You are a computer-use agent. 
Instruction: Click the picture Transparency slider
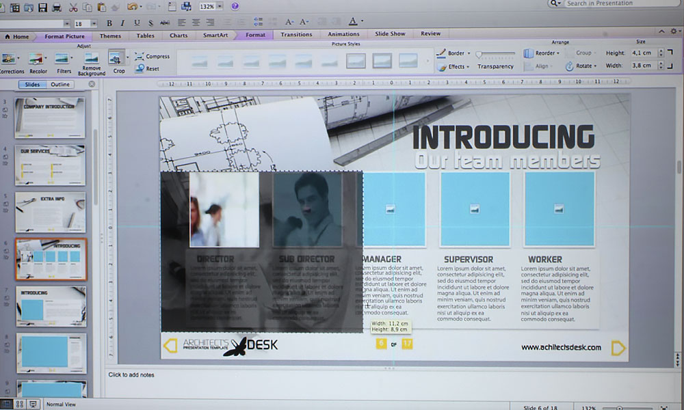(x=495, y=54)
